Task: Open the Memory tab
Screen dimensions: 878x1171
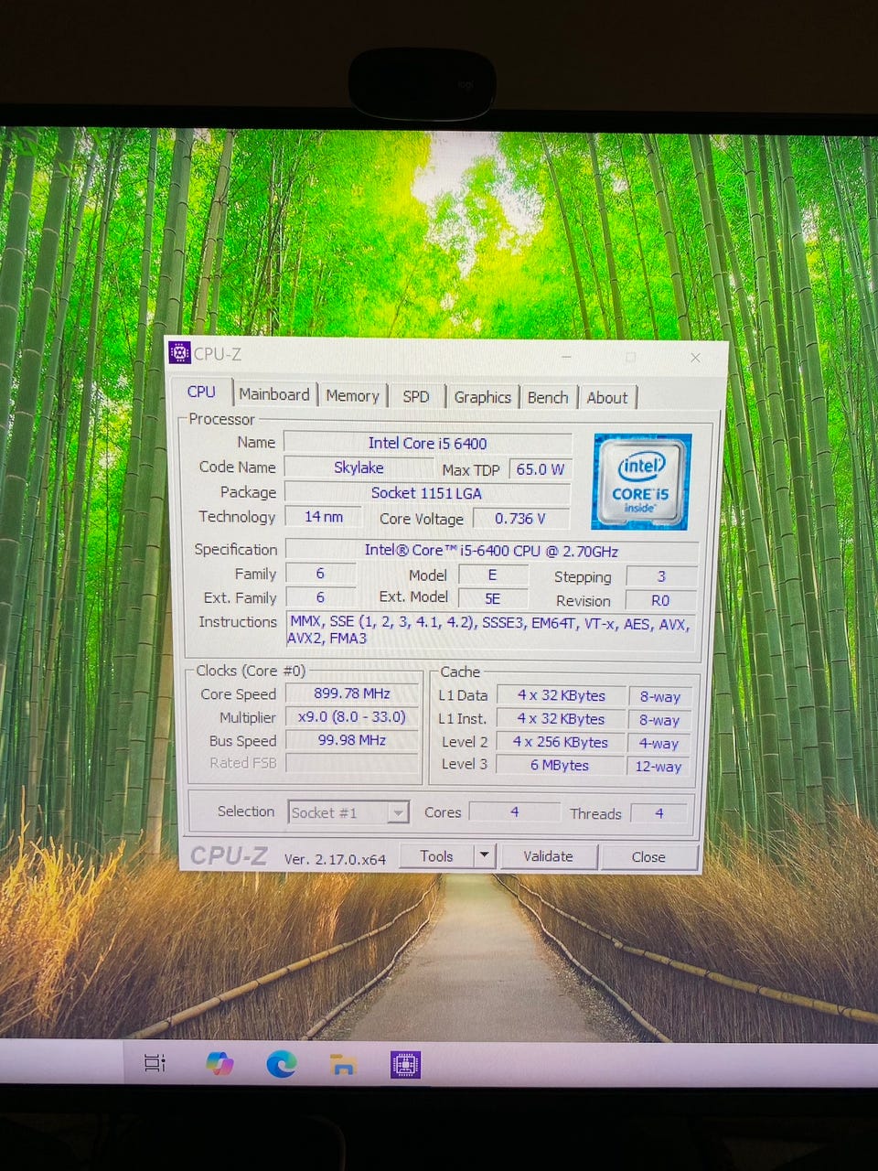Action: pos(352,396)
